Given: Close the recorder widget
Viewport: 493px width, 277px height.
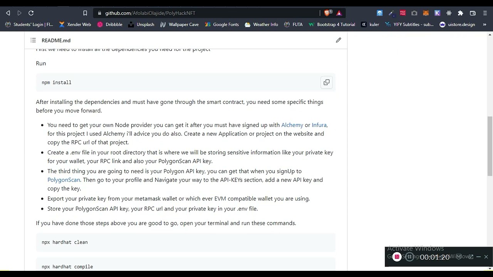Looking at the screenshot, I should [486, 257].
